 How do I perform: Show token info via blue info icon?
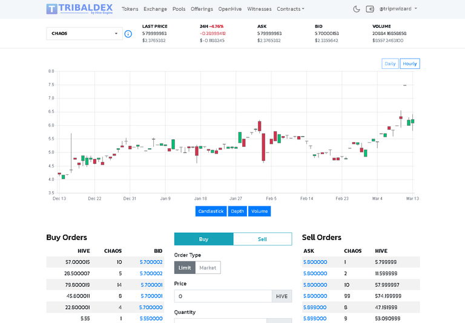coord(128,34)
